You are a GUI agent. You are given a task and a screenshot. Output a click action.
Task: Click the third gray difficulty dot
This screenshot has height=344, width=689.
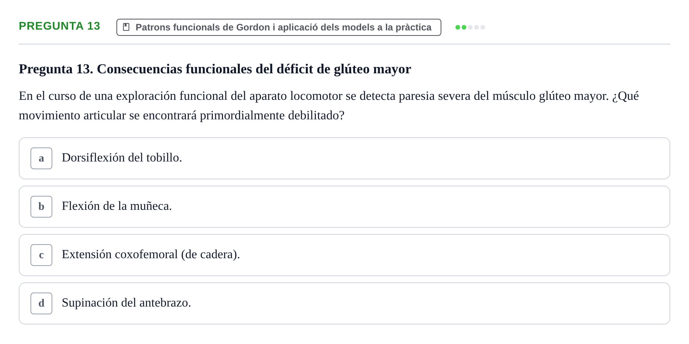tap(470, 27)
